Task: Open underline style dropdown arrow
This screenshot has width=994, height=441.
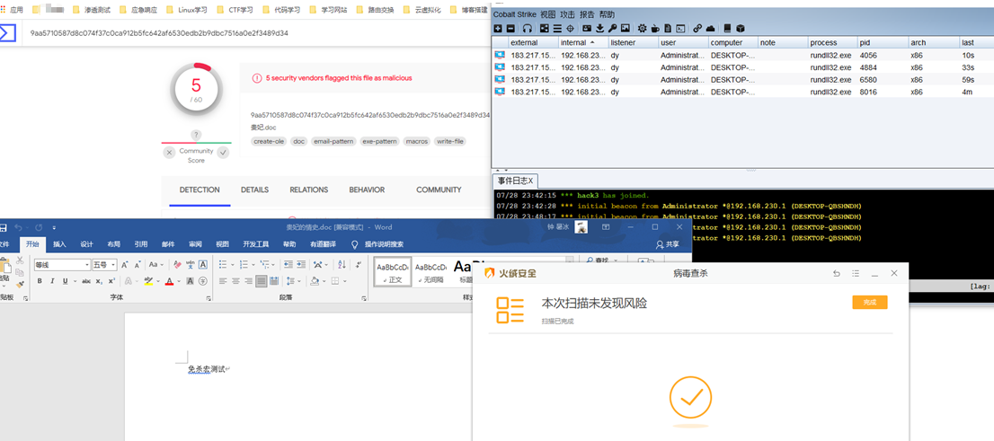Action: coord(75,281)
